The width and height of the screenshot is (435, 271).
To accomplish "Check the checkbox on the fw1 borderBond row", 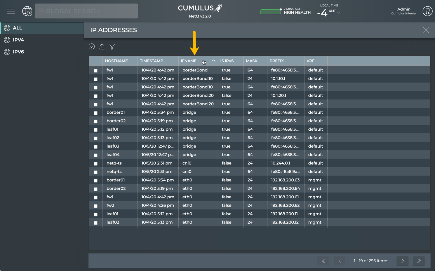I will (95, 70).
